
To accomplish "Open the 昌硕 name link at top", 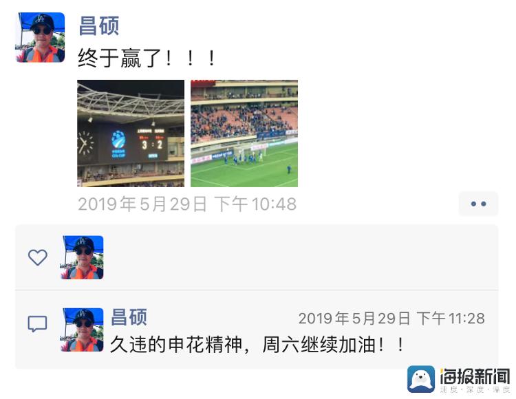I will pos(98,25).
